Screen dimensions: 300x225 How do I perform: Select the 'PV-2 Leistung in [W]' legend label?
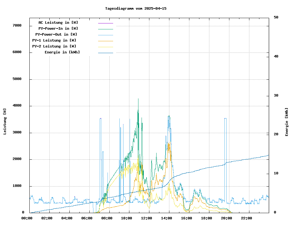54,46
